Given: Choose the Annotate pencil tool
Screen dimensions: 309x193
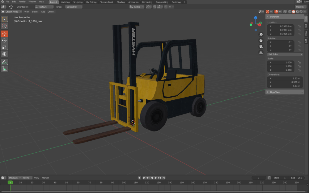Looking at the screenshot, I should point(4,62).
